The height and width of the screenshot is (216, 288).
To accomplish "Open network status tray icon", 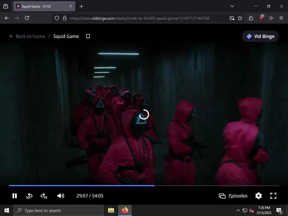I will coord(245,210).
